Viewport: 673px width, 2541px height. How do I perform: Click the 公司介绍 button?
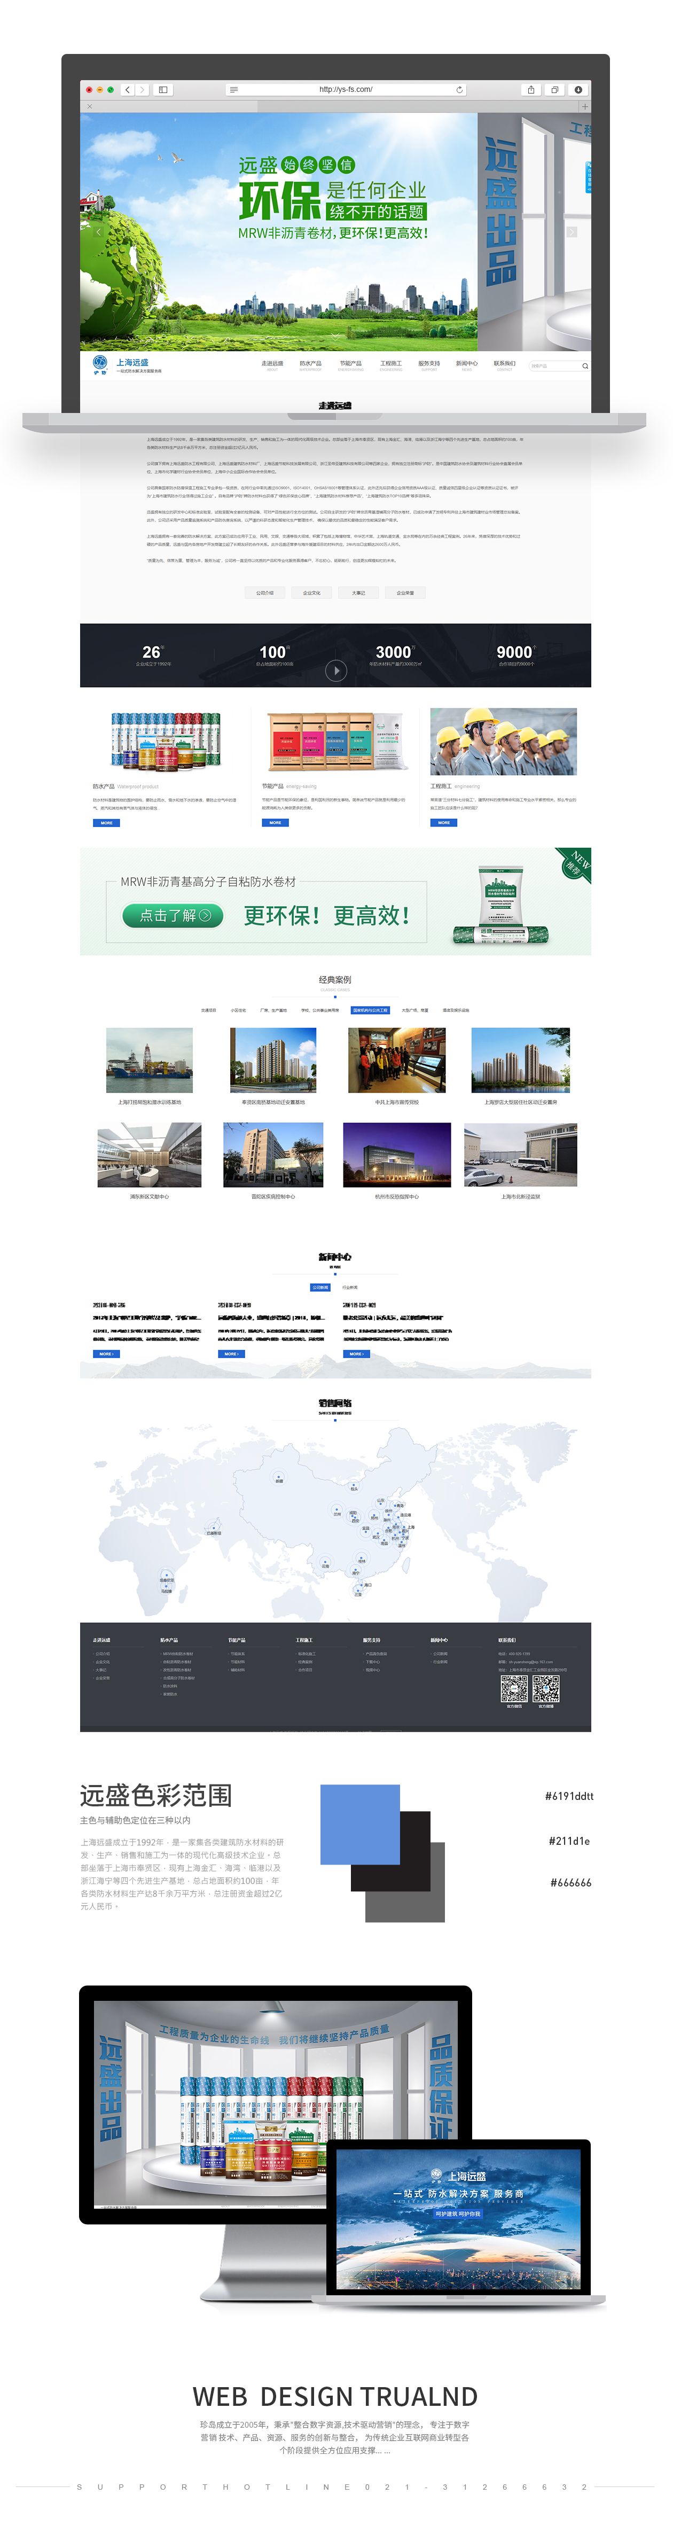[264, 593]
